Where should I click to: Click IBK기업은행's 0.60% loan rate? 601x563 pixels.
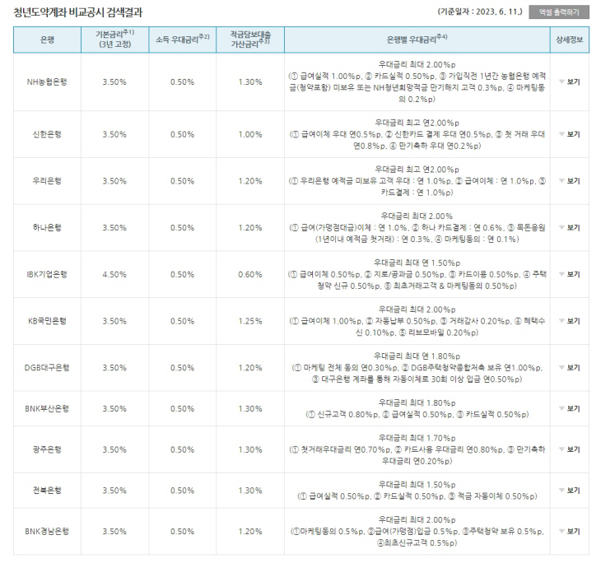click(x=250, y=274)
